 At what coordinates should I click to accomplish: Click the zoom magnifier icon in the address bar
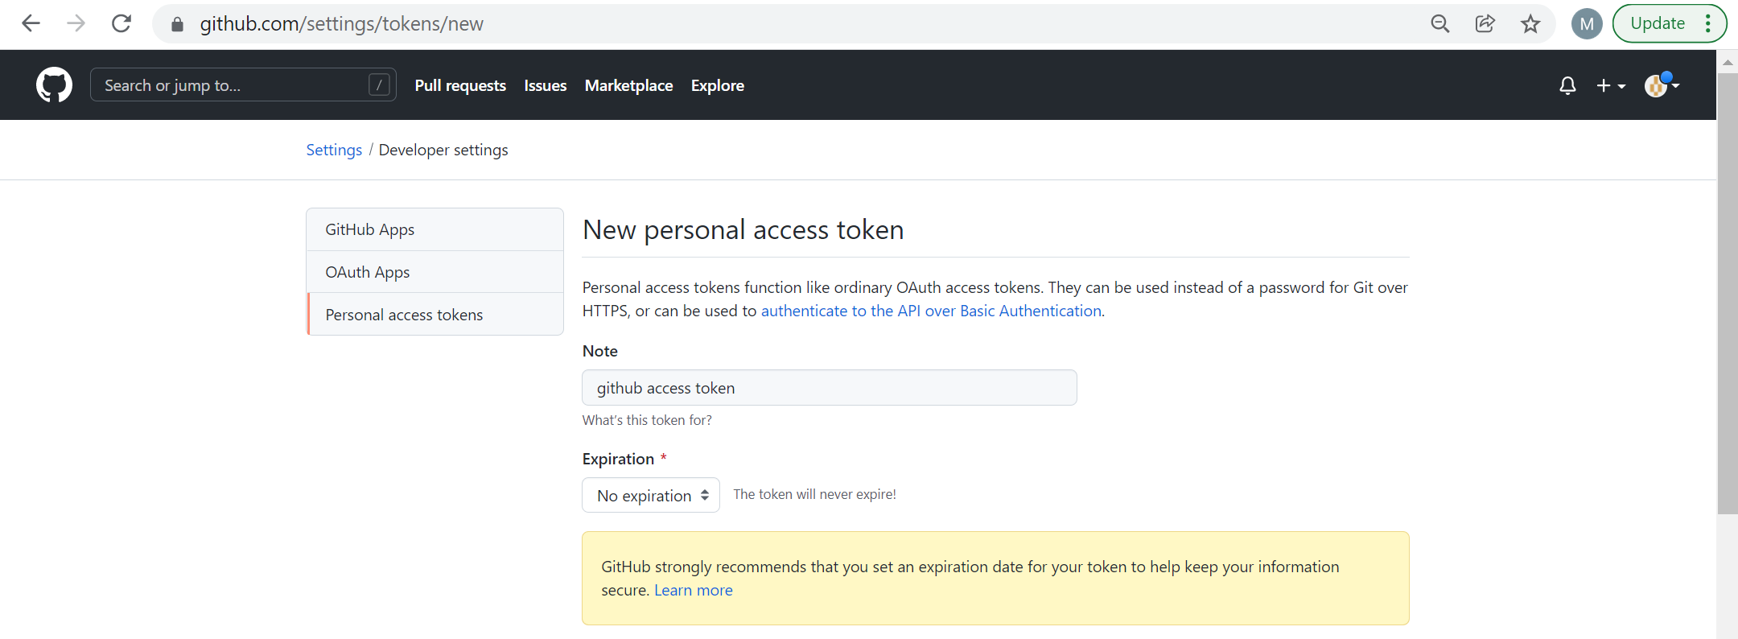1440,23
